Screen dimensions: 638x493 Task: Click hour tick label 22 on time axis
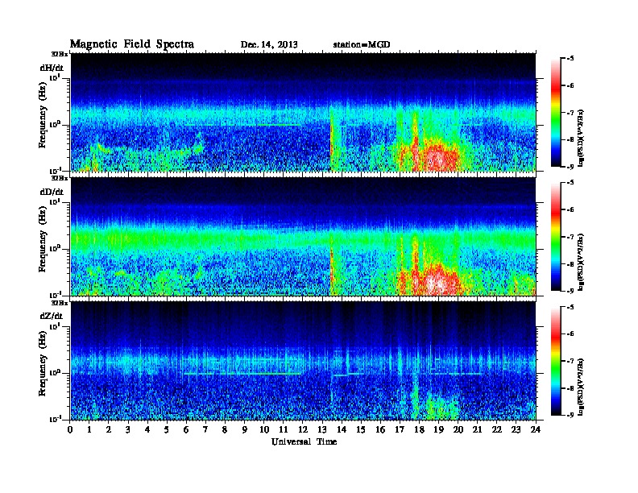point(496,430)
